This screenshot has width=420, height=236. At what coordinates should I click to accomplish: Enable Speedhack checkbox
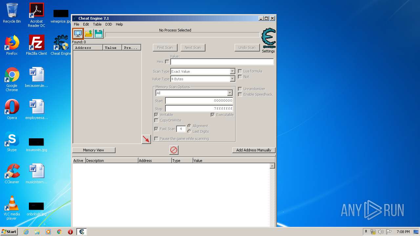click(x=240, y=94)
